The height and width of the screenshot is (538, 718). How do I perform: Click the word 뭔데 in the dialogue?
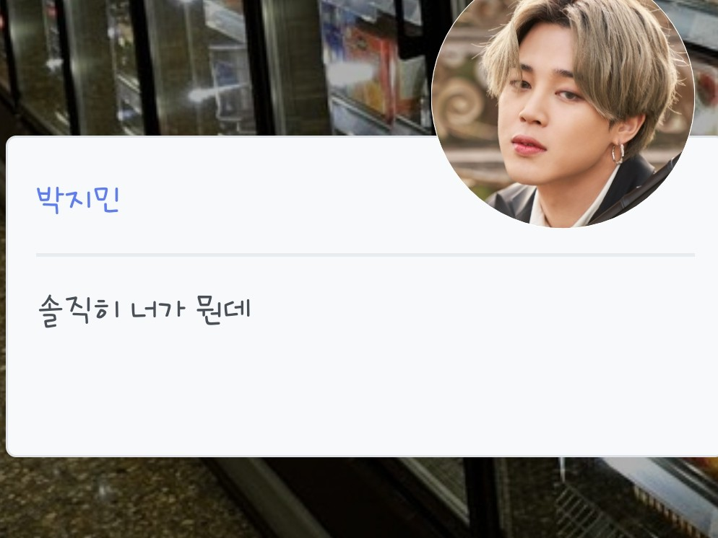[223, 310]
